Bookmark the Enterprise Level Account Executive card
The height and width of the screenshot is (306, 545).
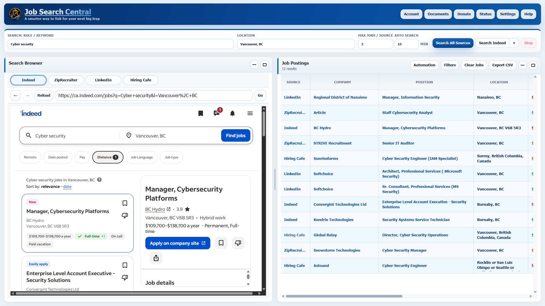click(125, 265)
